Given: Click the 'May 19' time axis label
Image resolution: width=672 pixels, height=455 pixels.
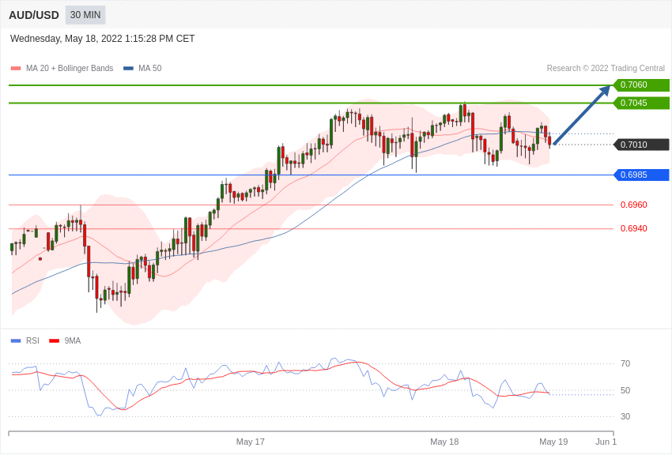Looking at the screenshot, I should [x=553, y=442].
